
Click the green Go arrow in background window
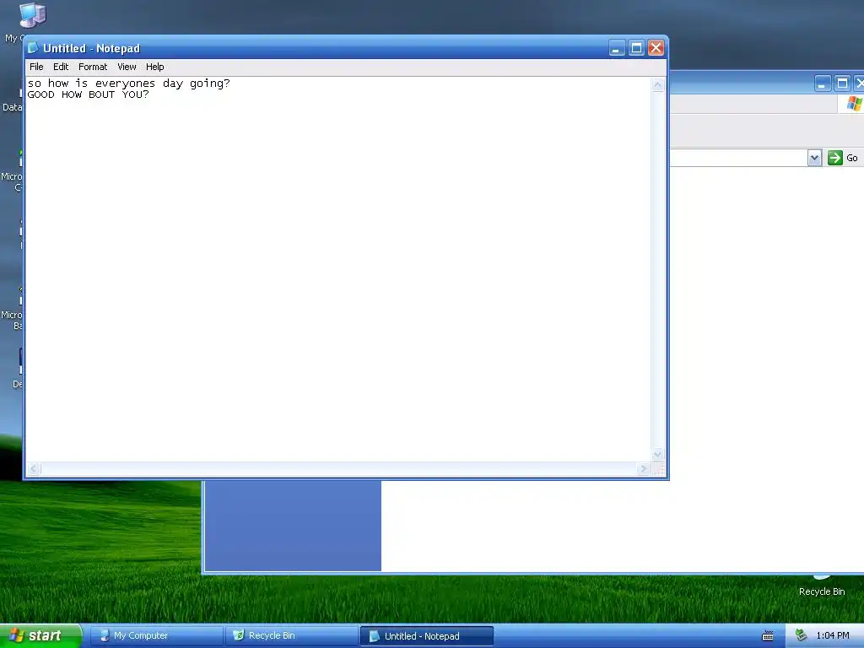coord(835,158)
